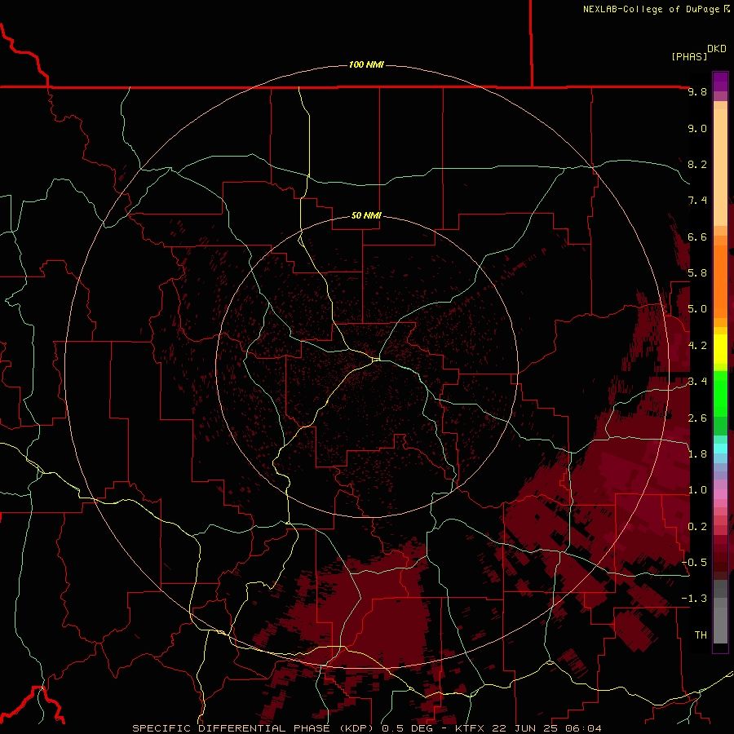The image size is (734, 734).
Task: Pick the bright green band on the color scale
Action: click(x=720, y=394)
